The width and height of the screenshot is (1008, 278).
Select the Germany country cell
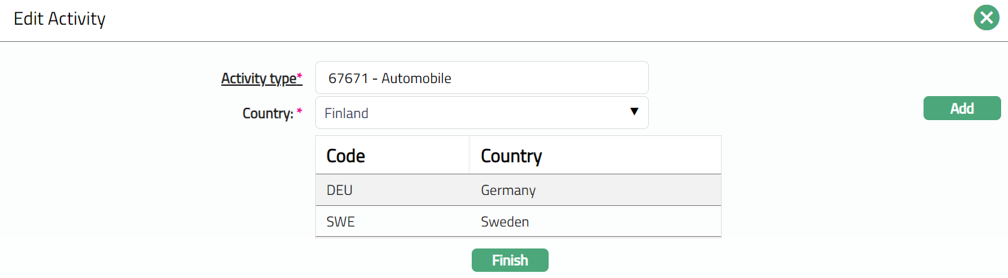coord(508,190)
